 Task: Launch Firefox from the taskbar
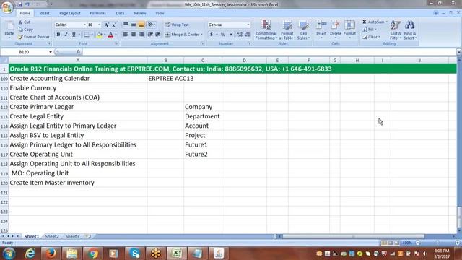point(51,253)
